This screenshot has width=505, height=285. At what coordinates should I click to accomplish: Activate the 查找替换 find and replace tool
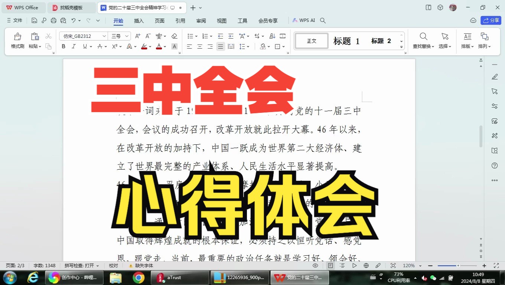pyautogui.click(x=423, y=39)
